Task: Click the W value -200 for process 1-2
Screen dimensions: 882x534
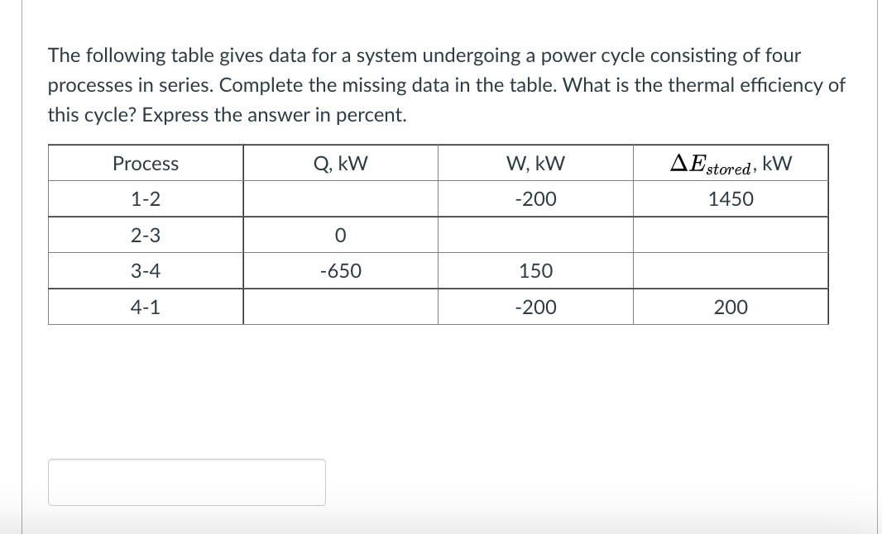Action: pos(535,198)
